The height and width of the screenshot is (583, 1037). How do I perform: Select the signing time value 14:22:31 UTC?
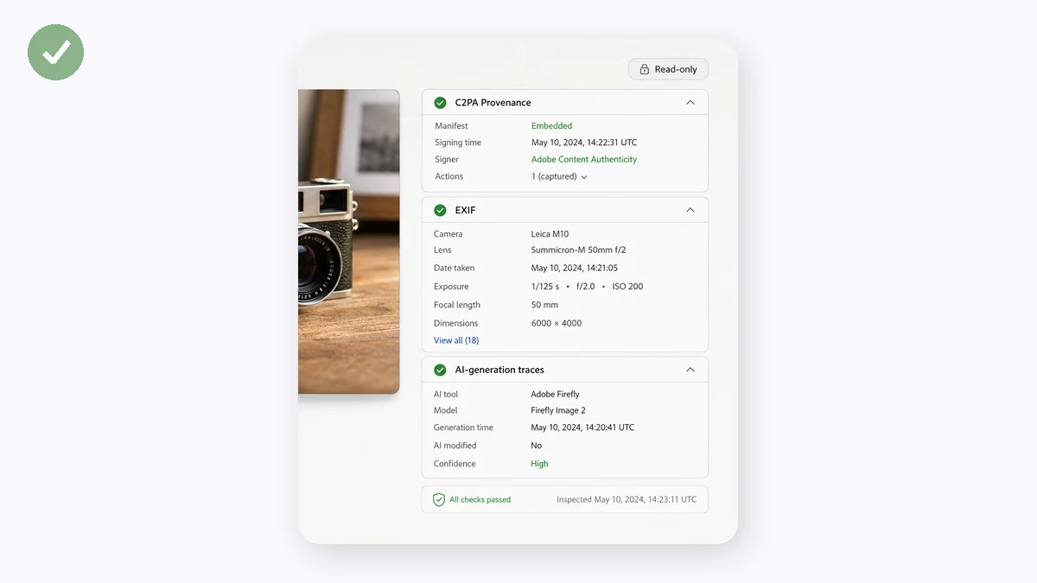click(x=584, y=143)
